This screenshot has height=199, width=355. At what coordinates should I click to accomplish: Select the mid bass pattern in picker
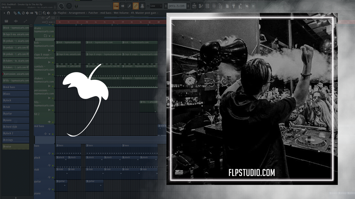point(16,87)
